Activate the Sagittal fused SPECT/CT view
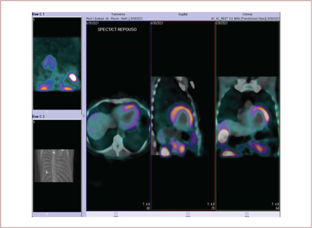 [x=183, y=116]
